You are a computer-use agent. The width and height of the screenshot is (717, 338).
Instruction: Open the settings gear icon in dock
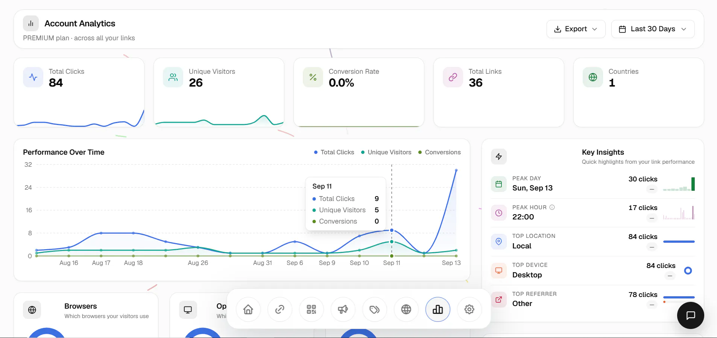(x=469, y=309)
